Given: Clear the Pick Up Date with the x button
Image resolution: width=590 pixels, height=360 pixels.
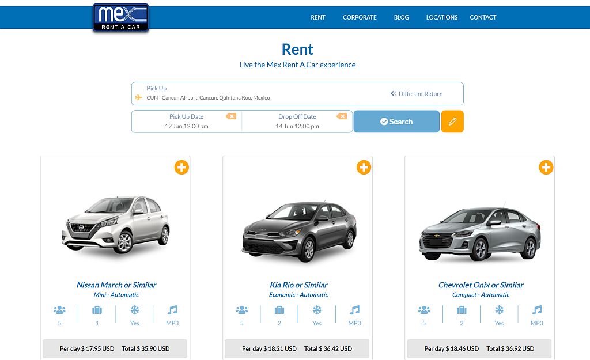Looking at the screenshot, I should click(232, 116).
